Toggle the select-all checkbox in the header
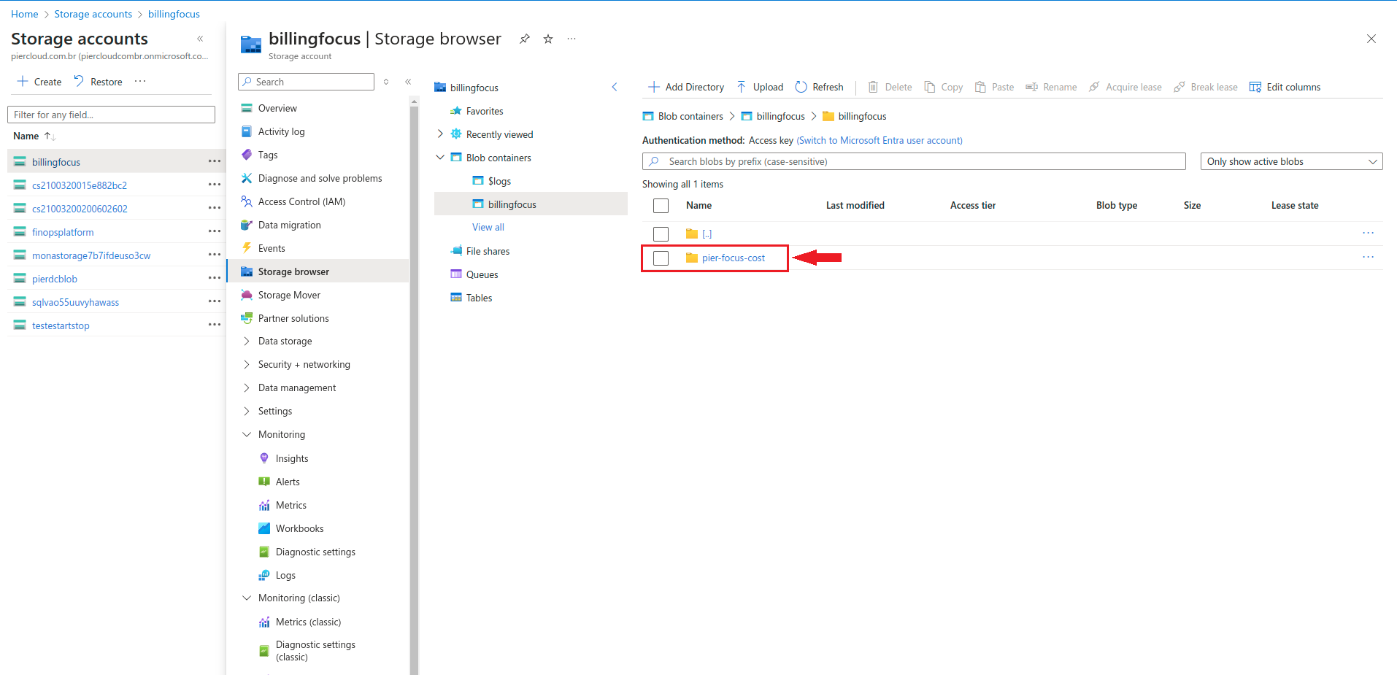 tap(661, 206)
